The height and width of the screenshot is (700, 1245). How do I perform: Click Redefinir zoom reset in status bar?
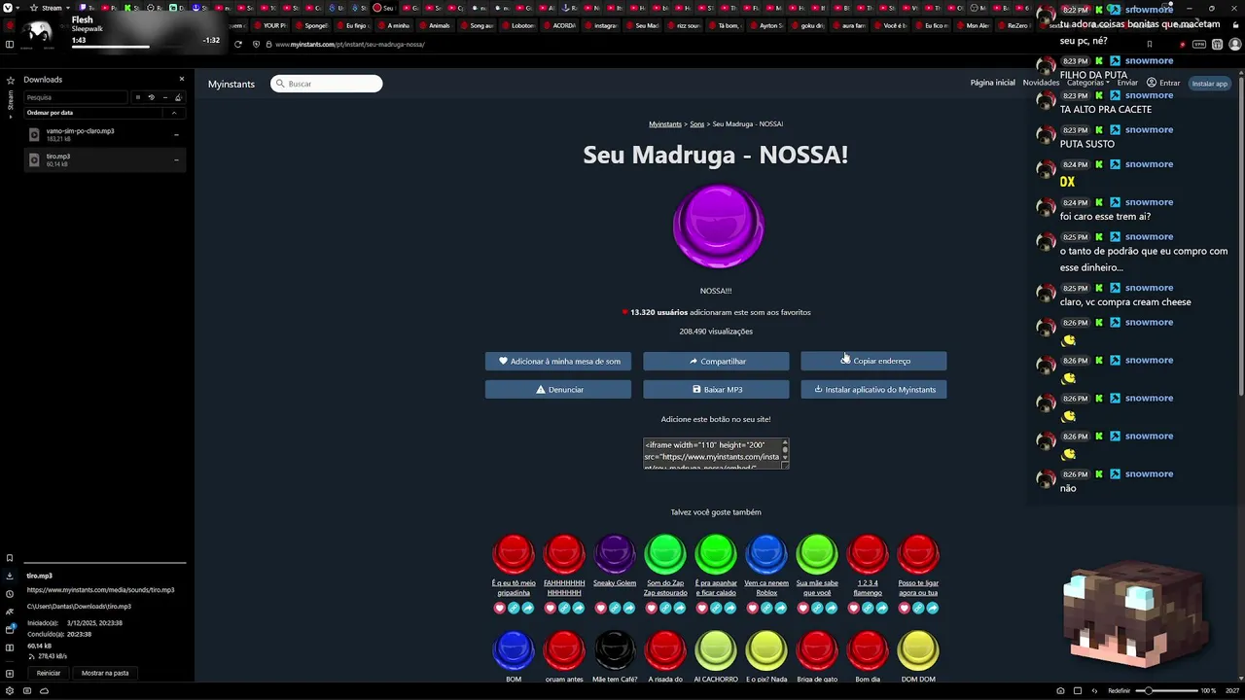coord(1120,690)
